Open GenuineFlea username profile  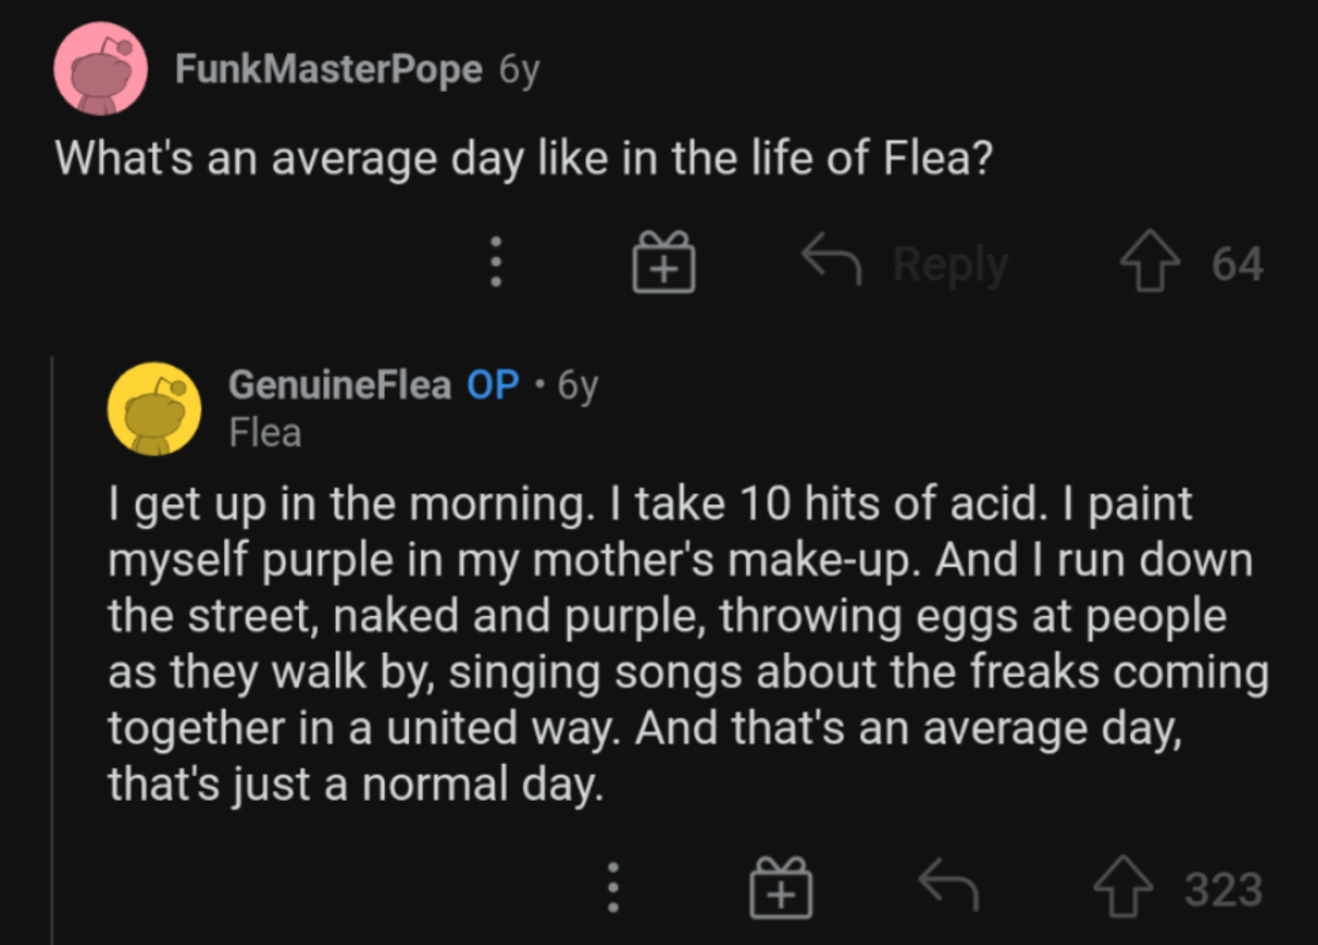[339, 385]
